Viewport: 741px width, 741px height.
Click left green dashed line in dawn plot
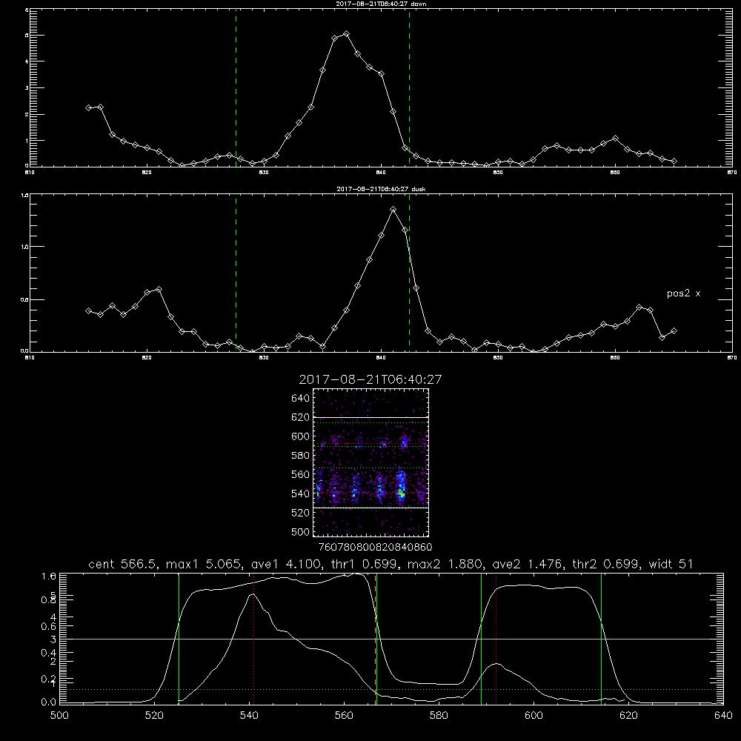[236, 87]
